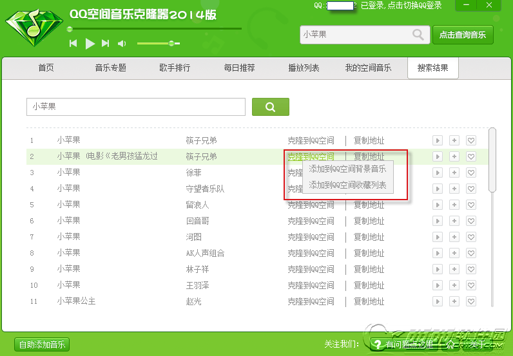Play the 守望者乐队 row song
The height and width of the screenshot is (356, 513).
[x=438, y=189]
